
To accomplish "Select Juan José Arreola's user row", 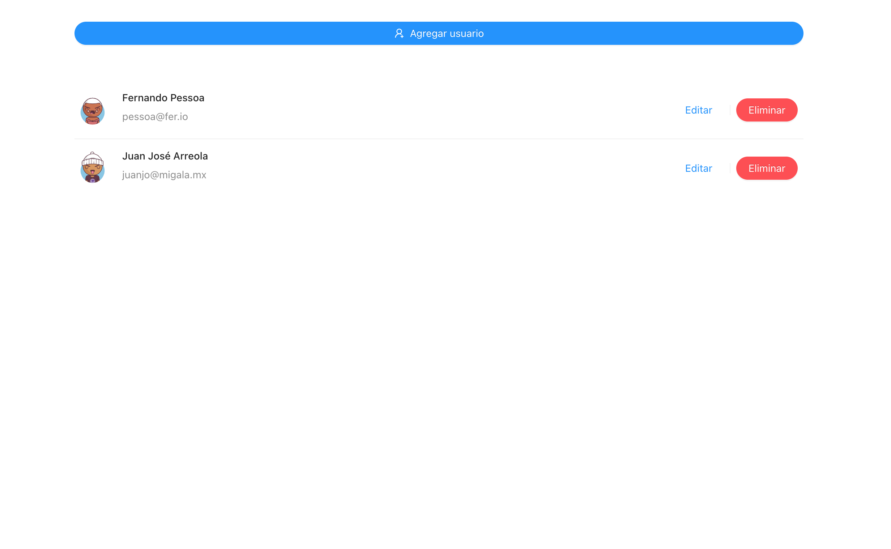I will (x=435, y=168).
